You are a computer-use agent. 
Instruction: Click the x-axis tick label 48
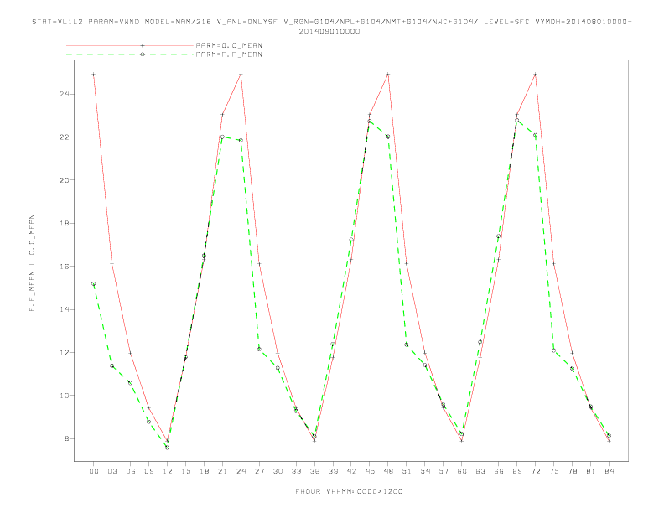click(x=388, y=471)
